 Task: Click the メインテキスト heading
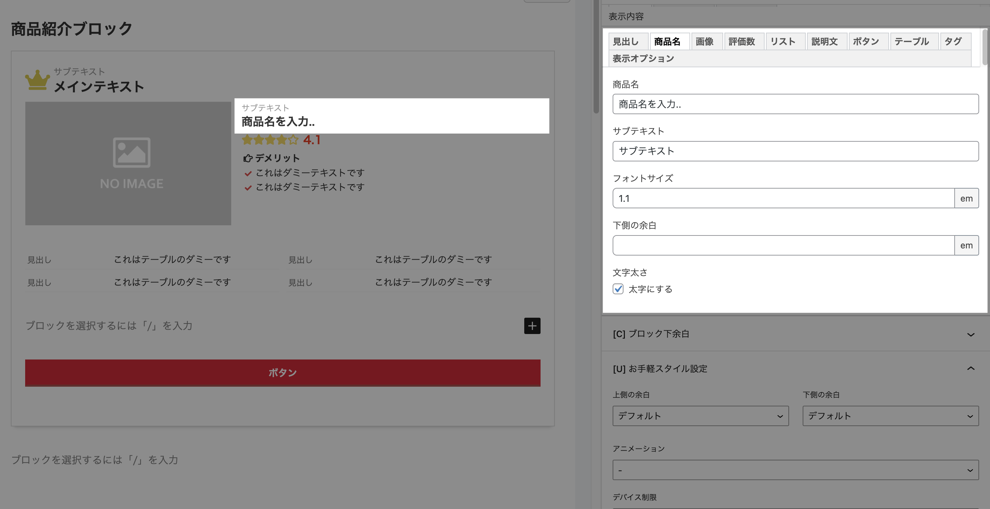(99, 86)
